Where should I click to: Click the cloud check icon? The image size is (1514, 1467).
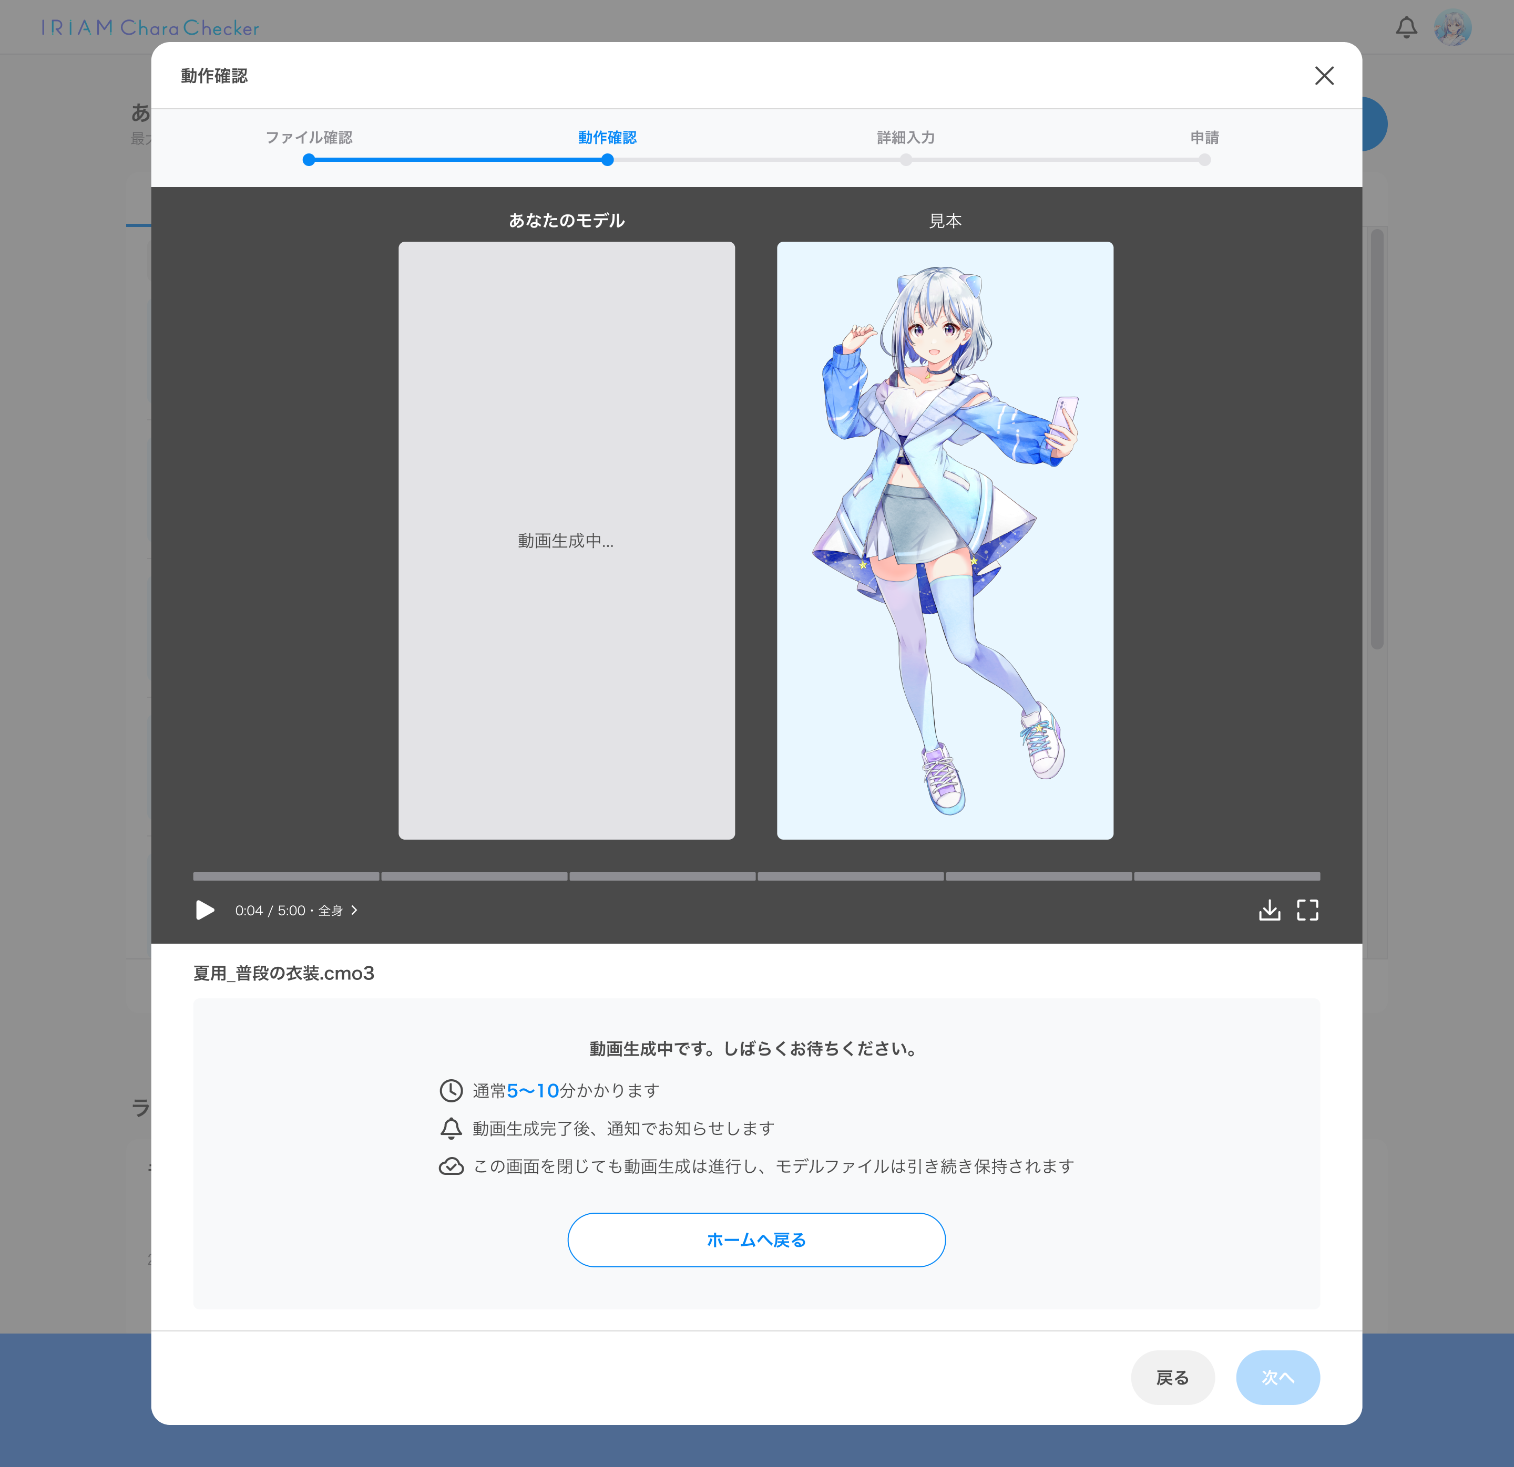tap(451, 1166)
